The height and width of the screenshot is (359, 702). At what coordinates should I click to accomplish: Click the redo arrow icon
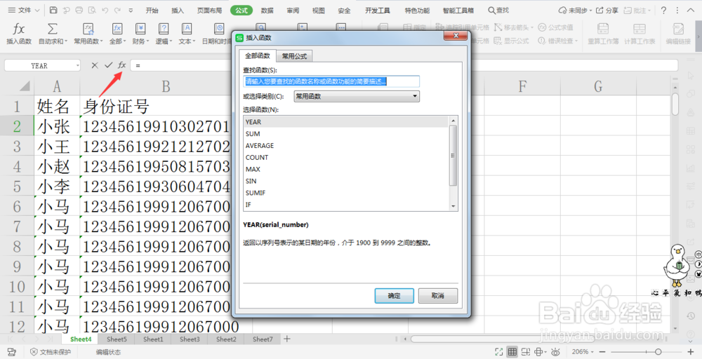pos(117,10)
